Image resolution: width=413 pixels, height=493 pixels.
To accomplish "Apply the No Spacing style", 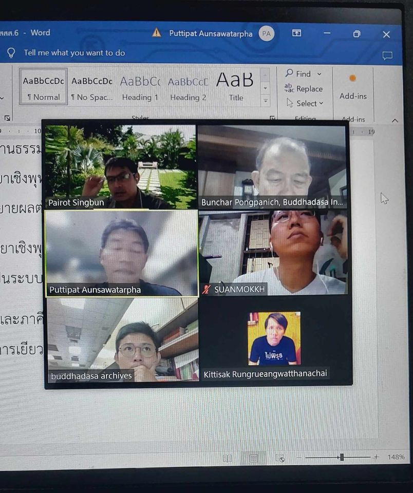I will point(92,87).
